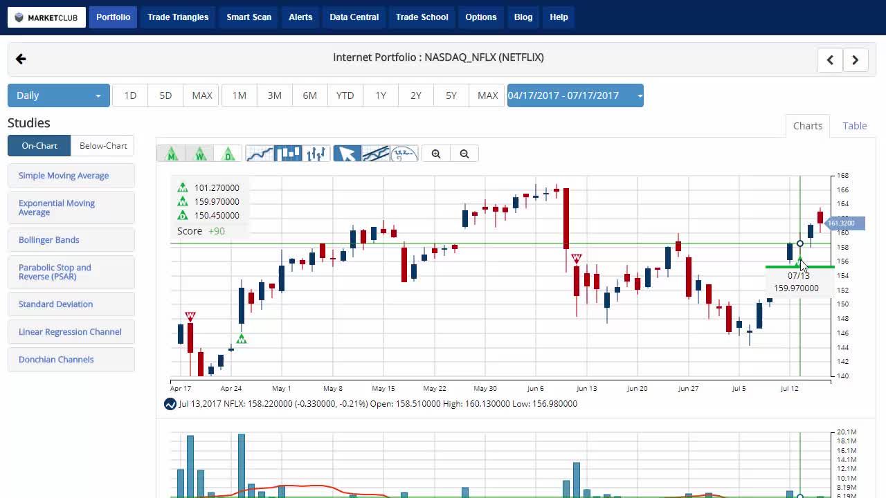Add Simple Moving Average study

(71, 176)
